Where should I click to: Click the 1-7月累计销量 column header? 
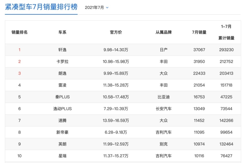click(226, 32)
